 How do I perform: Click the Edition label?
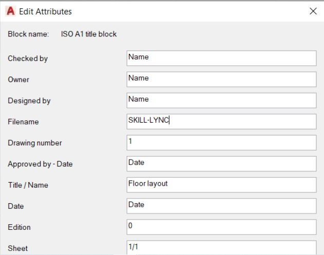tap(19, 227)
